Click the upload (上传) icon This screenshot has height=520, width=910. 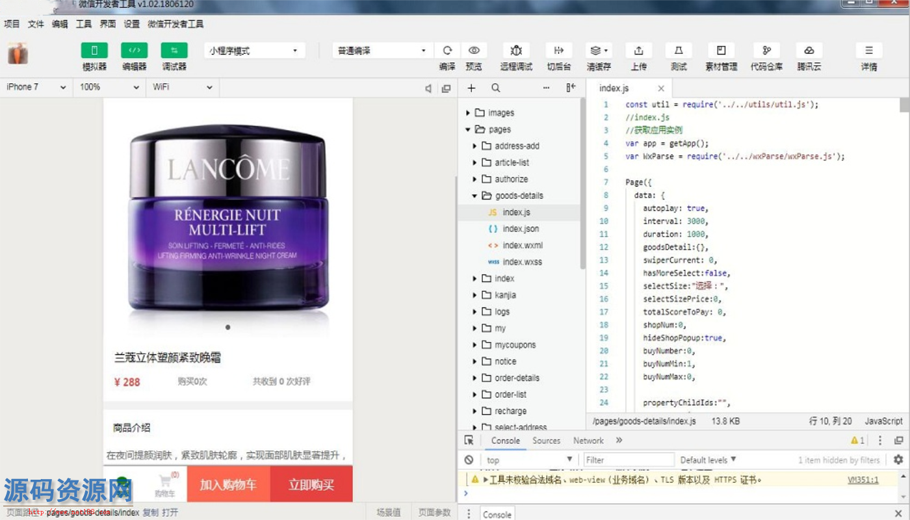[638, 51]
